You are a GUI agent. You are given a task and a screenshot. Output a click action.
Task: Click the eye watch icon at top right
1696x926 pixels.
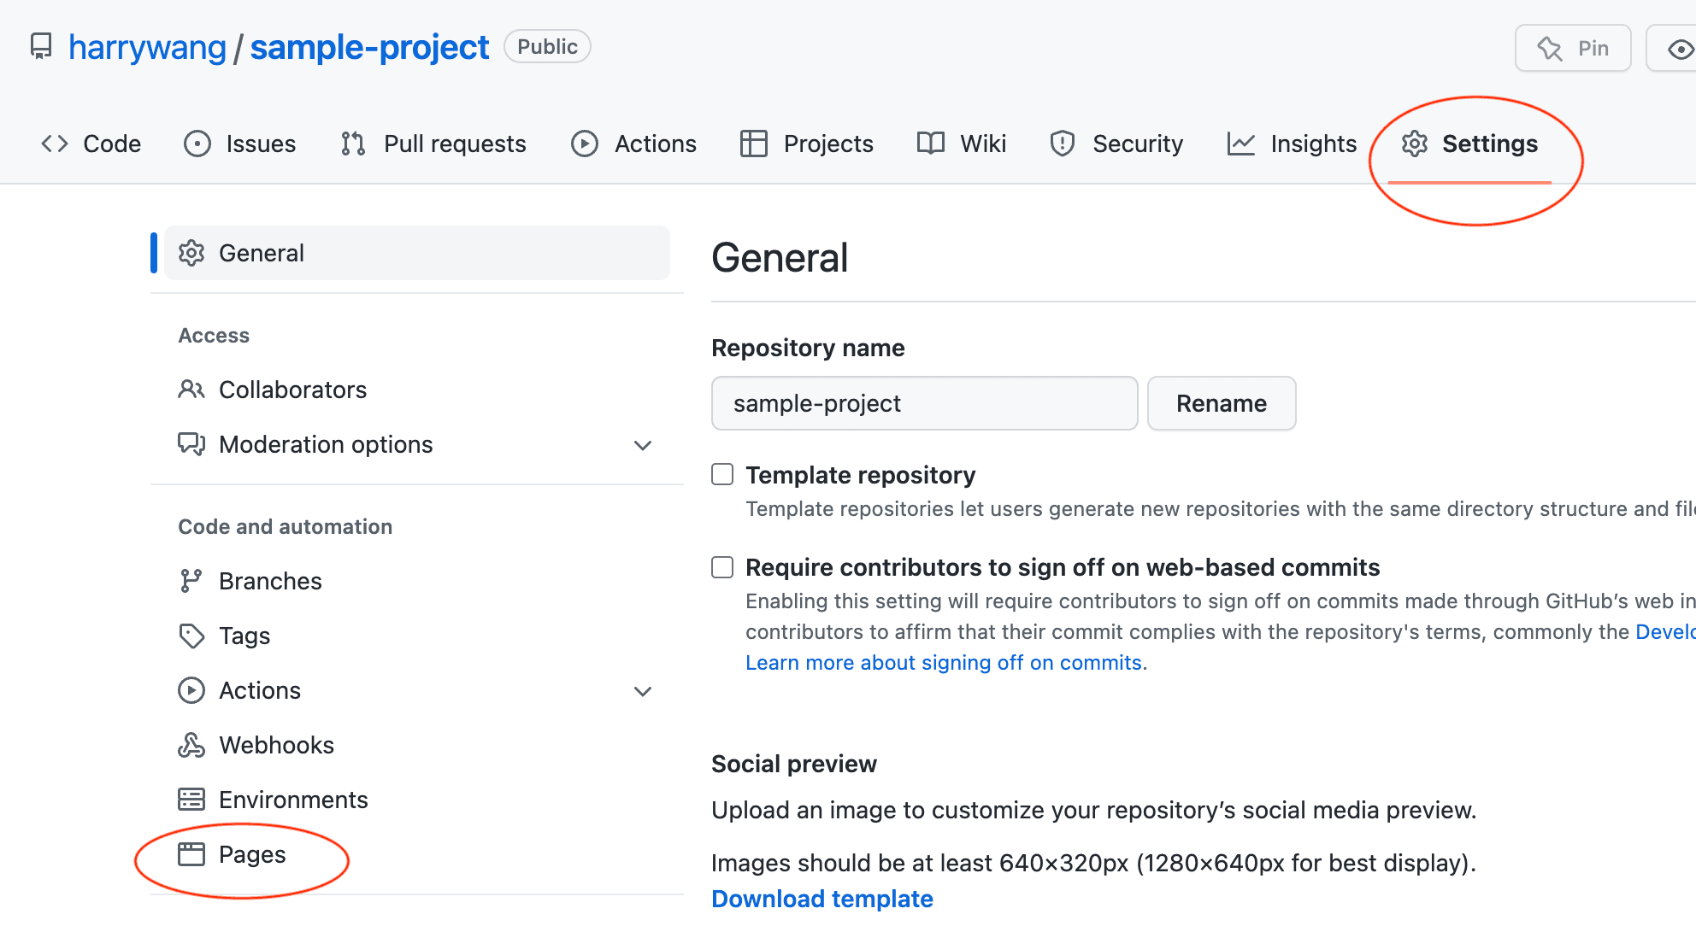(1681, 49)
